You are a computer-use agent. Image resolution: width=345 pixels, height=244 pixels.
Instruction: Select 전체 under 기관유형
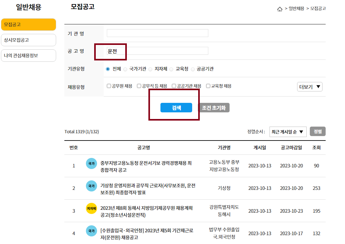click(x=107, y=69)
